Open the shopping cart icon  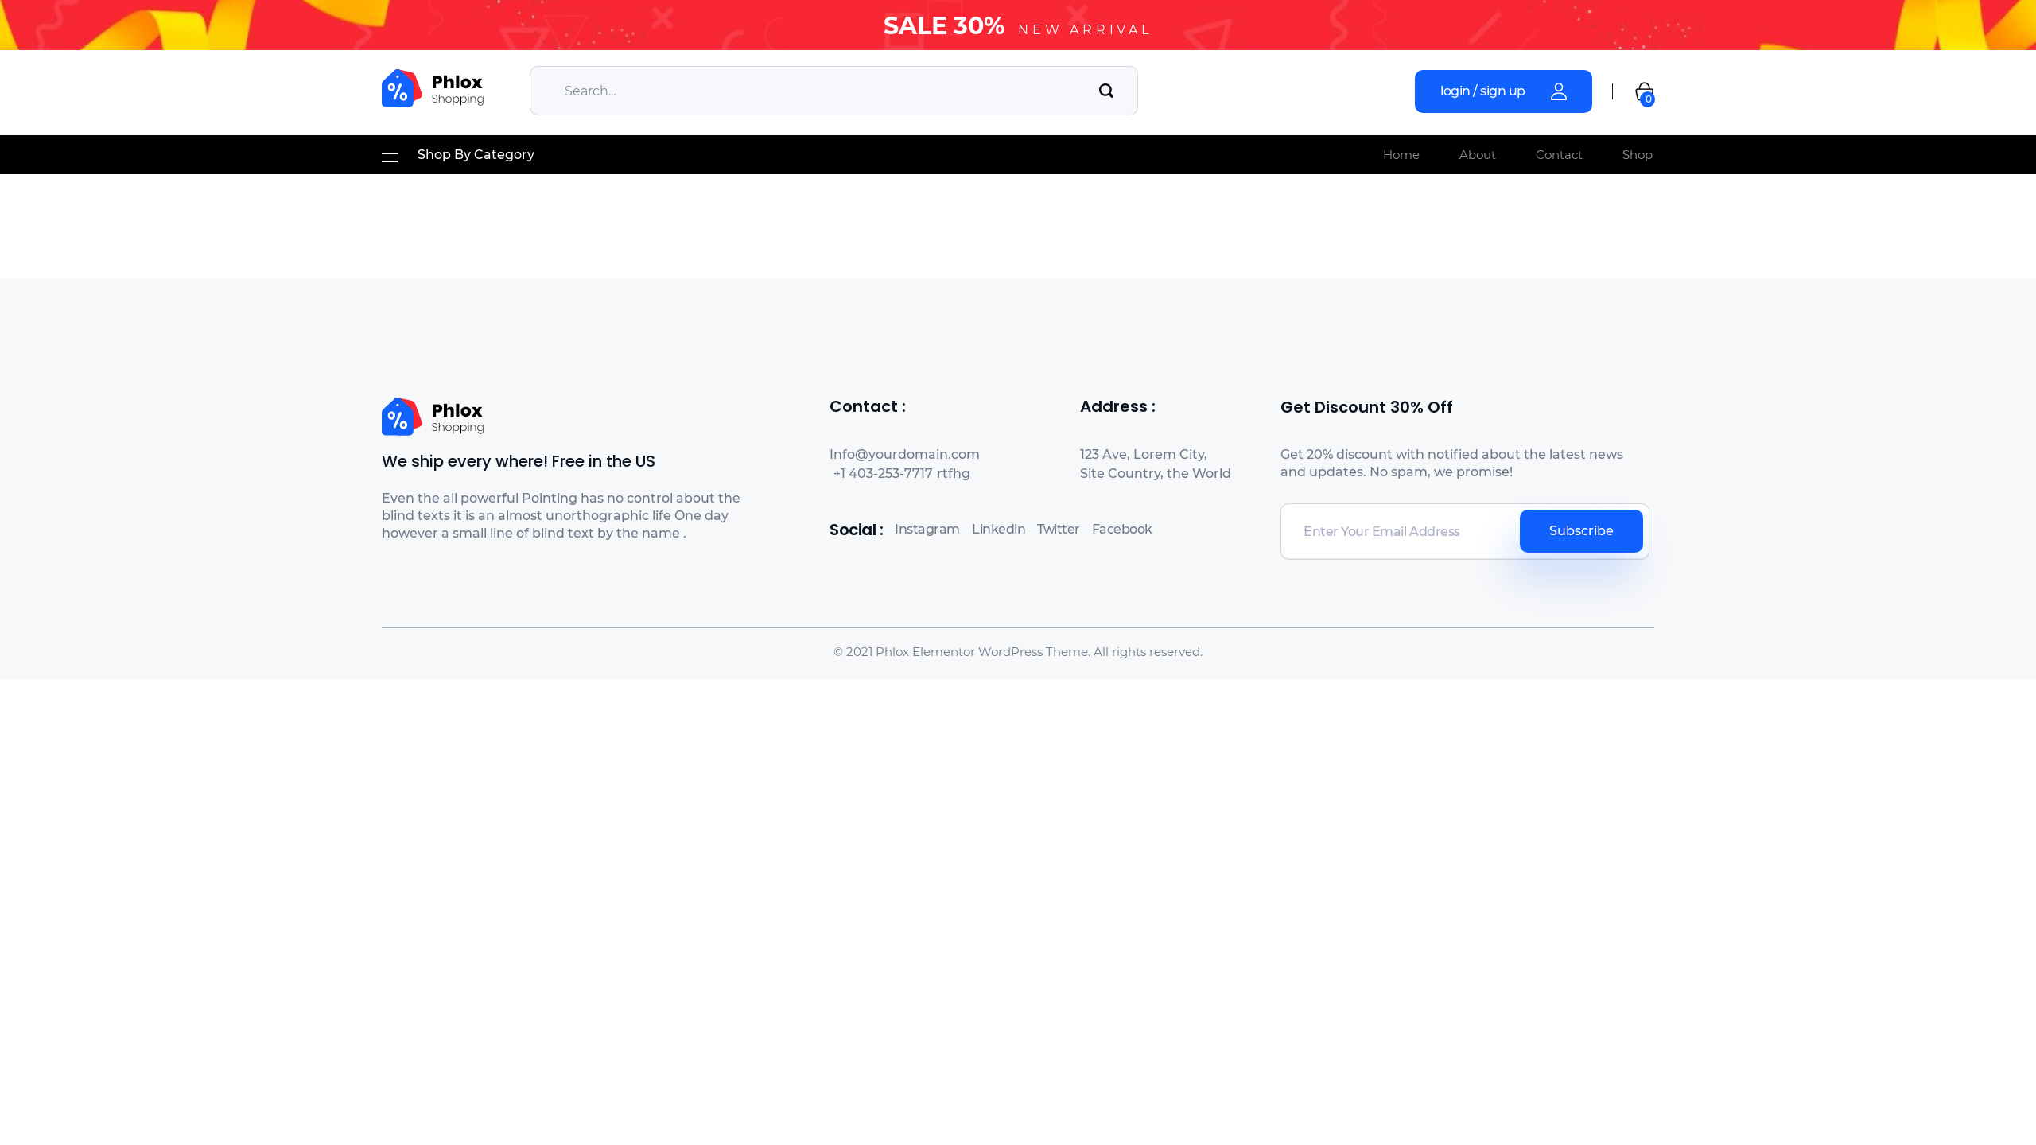point(1643,92)
